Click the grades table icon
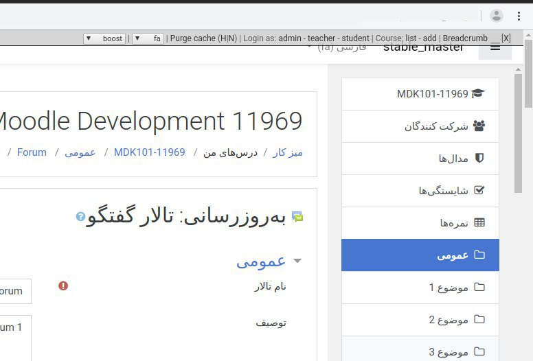The image size is (533, 361). tap(479, 222)
